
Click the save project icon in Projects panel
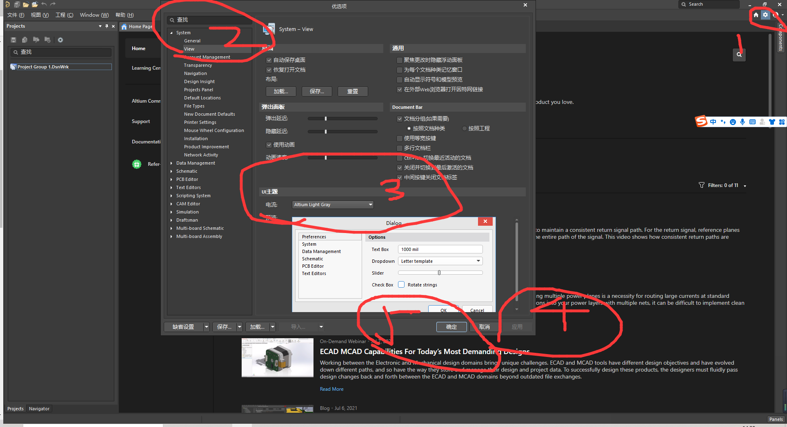[13, 40]
